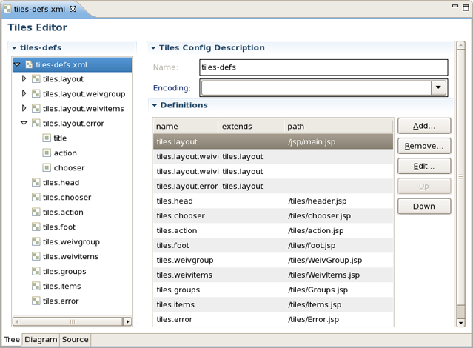The width and height of the screenshot is (473, 348).
Task: Click the tiles.error tree node icon
Action: click(x=36, y=301)
